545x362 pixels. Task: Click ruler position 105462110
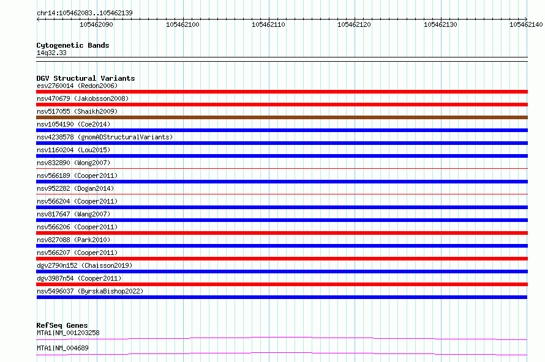pos(268,24)
